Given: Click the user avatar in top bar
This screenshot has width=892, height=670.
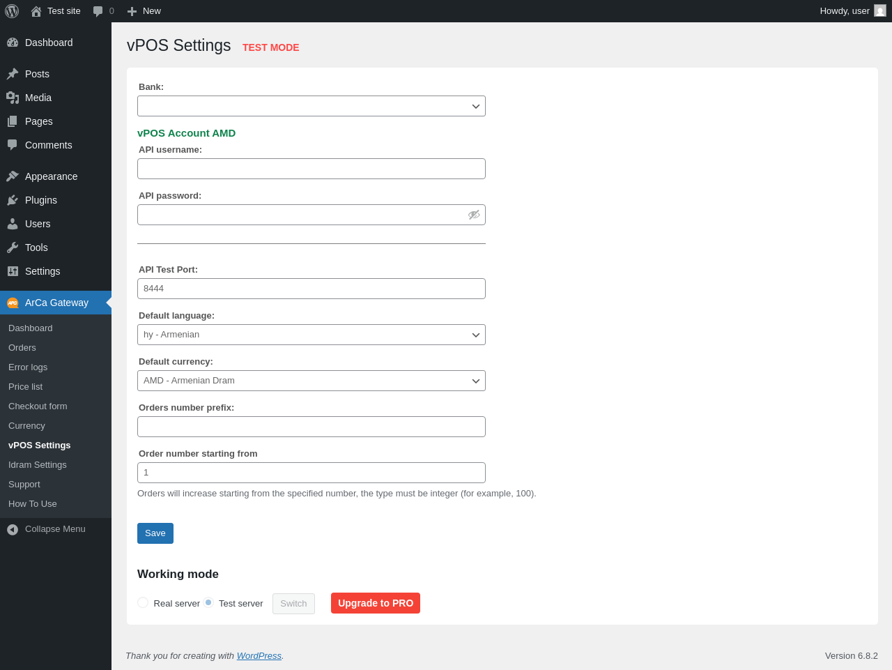Looking at the screenshot, I should coord(880,11).
